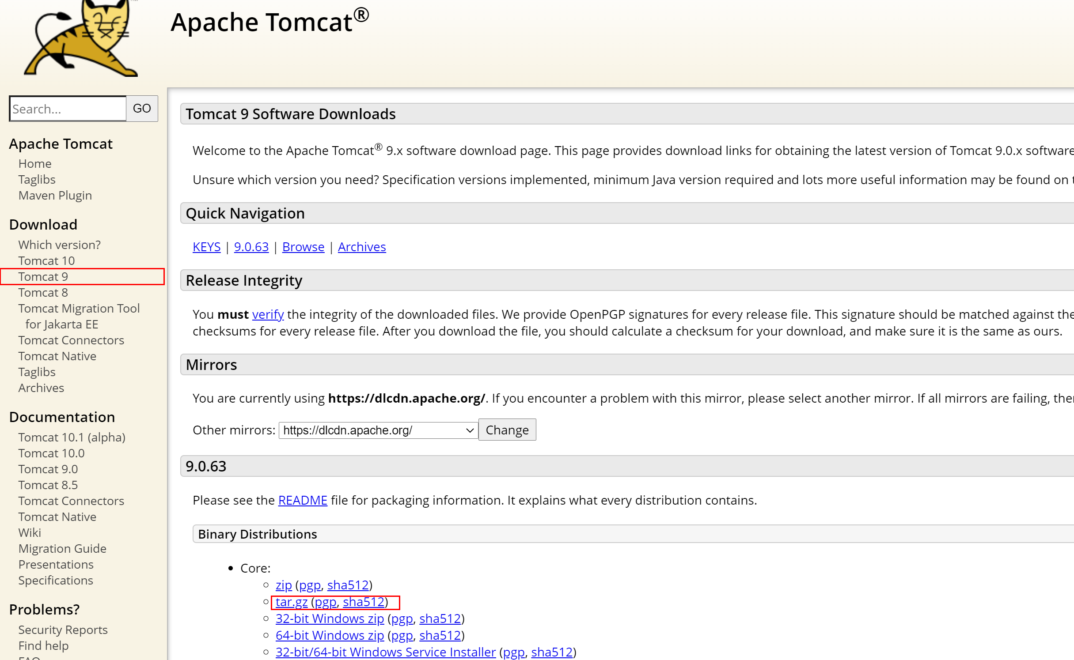Open Security Reports under Problems
Viewport: 1074px width, 660px height.
coord(63,630)
